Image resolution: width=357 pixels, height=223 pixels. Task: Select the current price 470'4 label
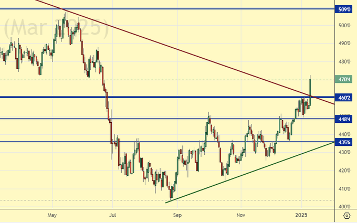[345, 80]
